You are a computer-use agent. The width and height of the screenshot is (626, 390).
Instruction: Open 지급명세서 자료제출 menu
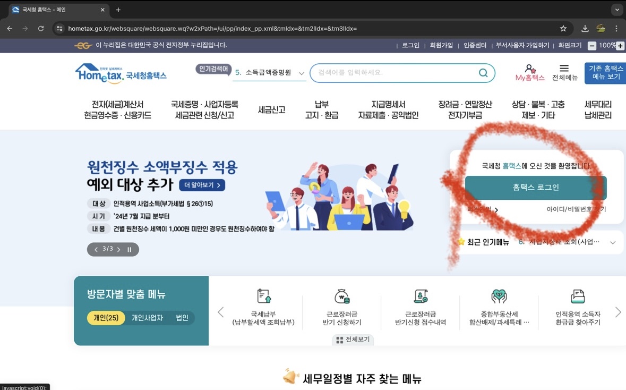[389, 109]
